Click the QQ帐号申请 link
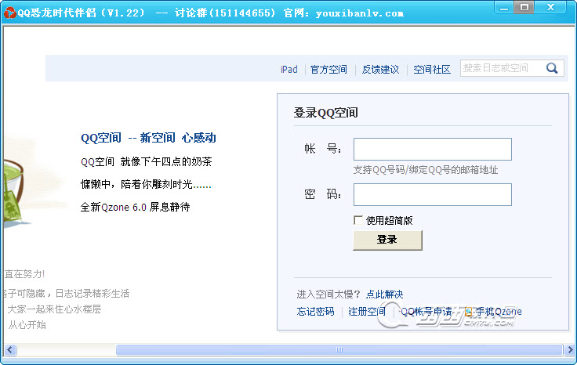The height and width of the screenshot is (365, 577). pos(426,312)
